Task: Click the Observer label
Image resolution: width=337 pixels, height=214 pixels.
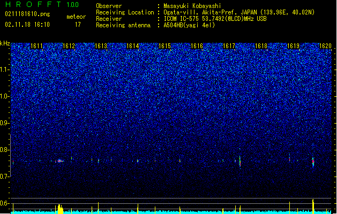Action: (x=109, y=6)
